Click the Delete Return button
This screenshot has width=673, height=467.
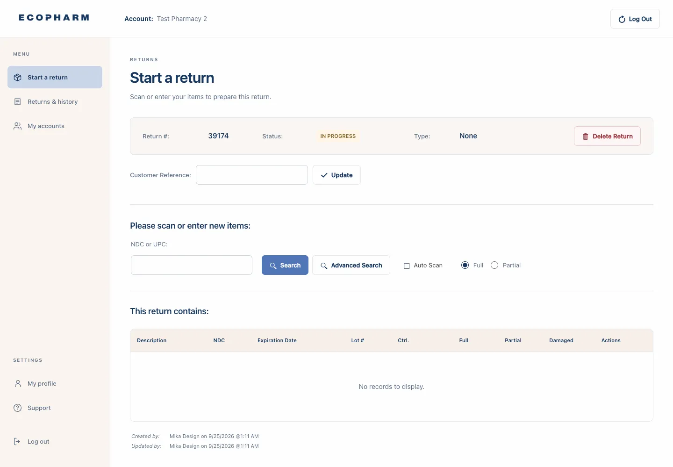point(607,136)
